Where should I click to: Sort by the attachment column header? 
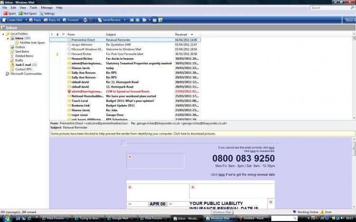coord(57,35)
